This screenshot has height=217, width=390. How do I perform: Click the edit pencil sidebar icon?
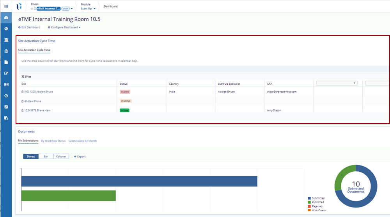6,73
